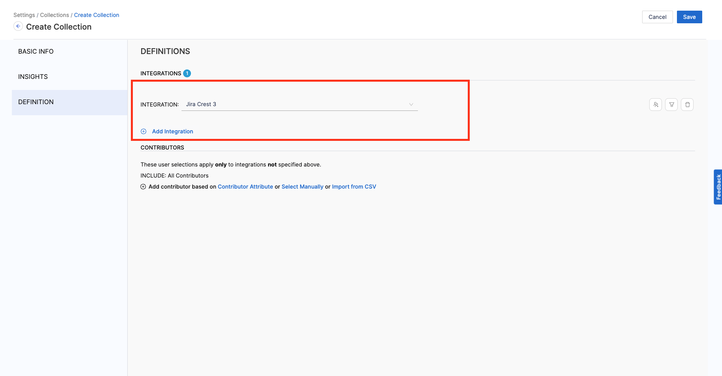
Task: Delete the integration using the trash icon
Action: (687, 105)
